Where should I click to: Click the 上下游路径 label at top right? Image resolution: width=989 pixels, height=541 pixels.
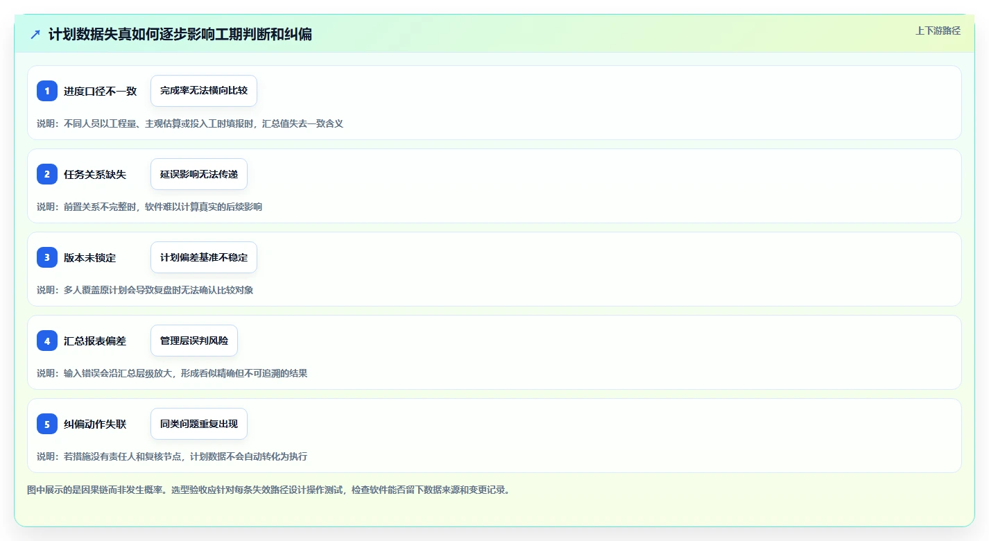click(938, 31)
